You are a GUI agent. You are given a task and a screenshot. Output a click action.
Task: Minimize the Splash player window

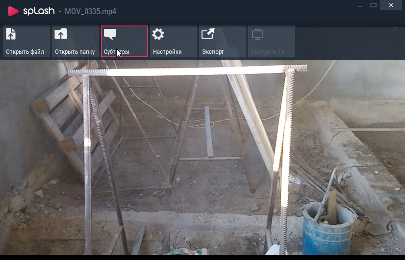tap(360, 6)
